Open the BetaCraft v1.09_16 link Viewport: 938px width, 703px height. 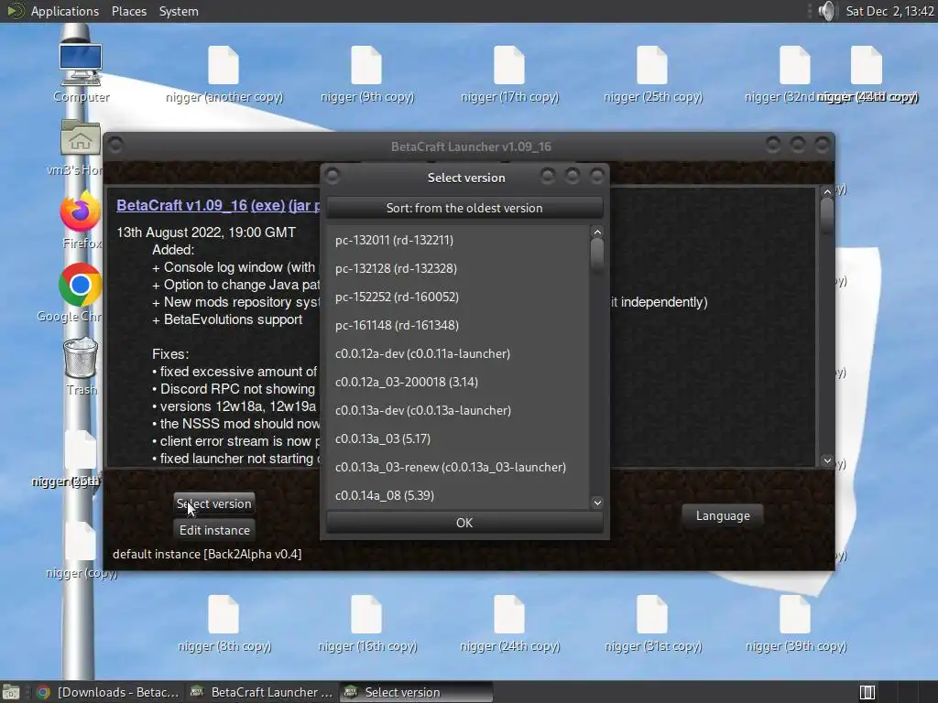[182, 205]
